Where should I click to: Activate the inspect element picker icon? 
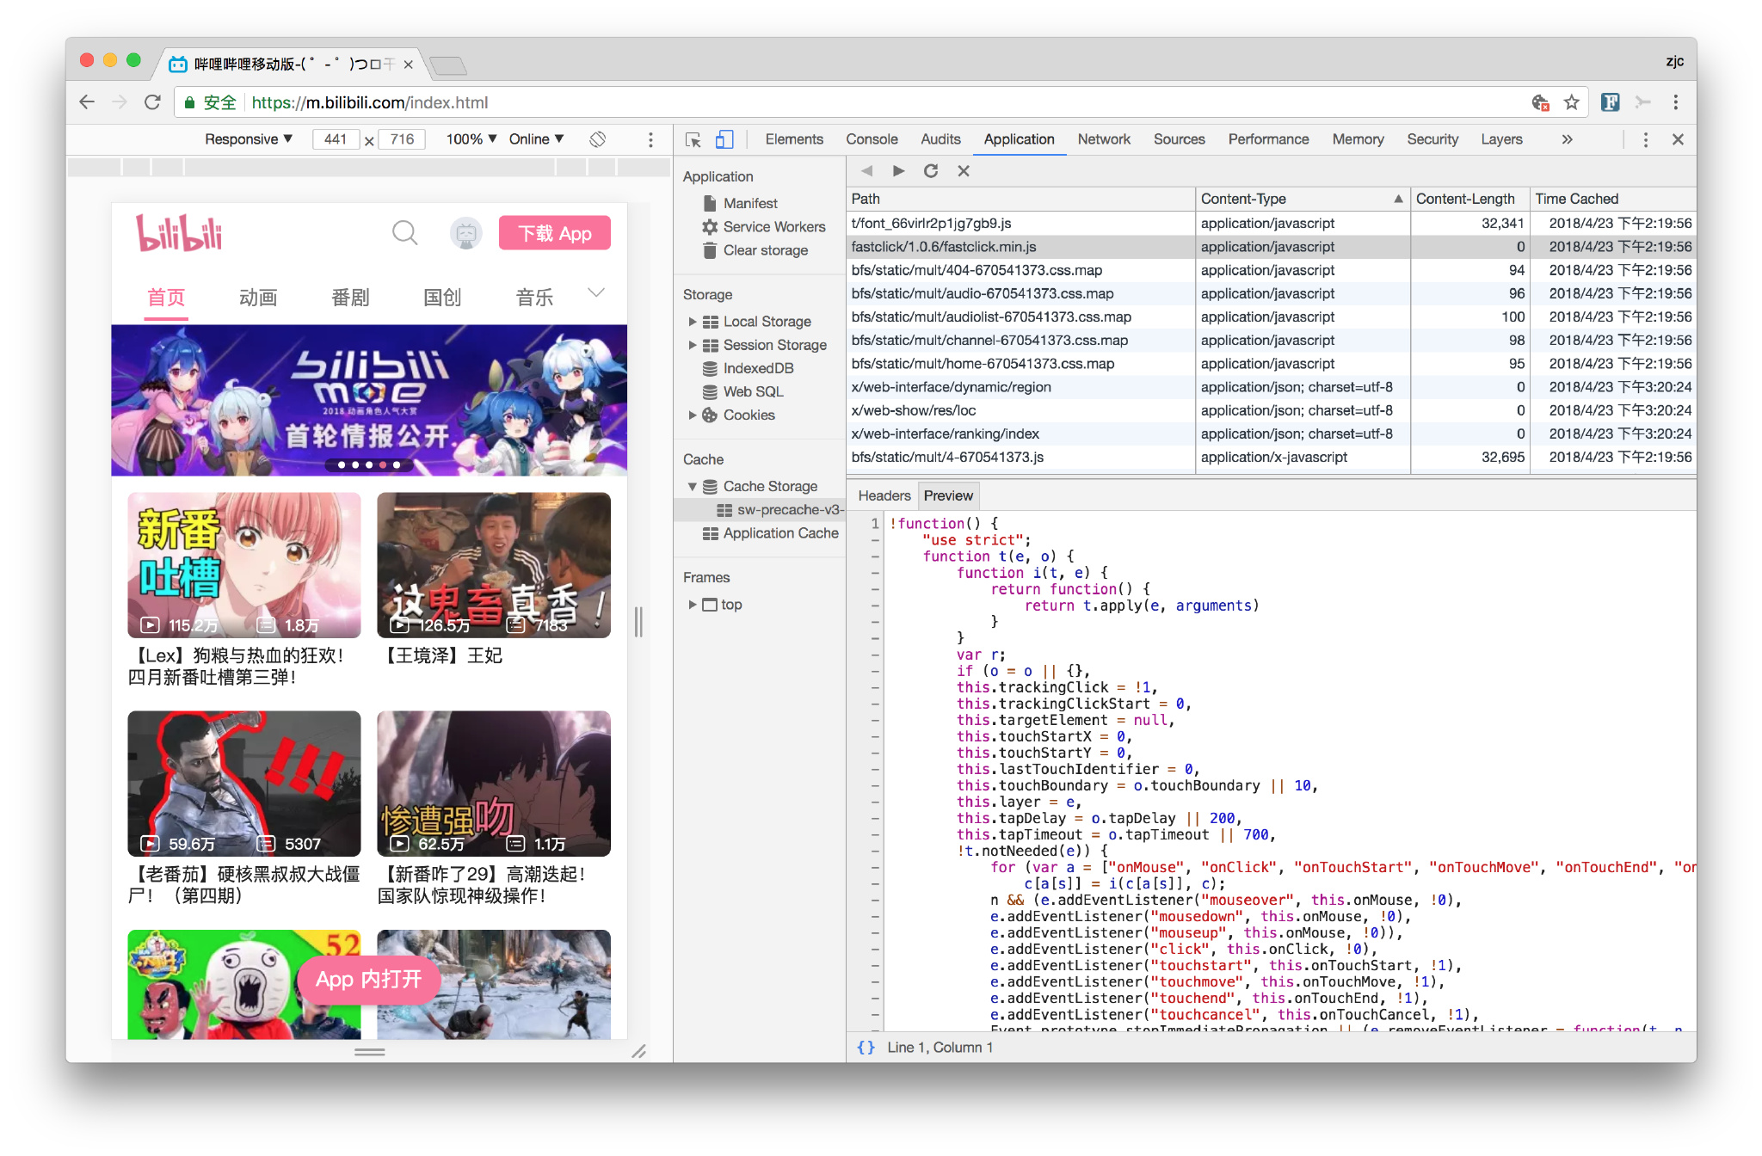pyautogui.click(x=693, y=139)
